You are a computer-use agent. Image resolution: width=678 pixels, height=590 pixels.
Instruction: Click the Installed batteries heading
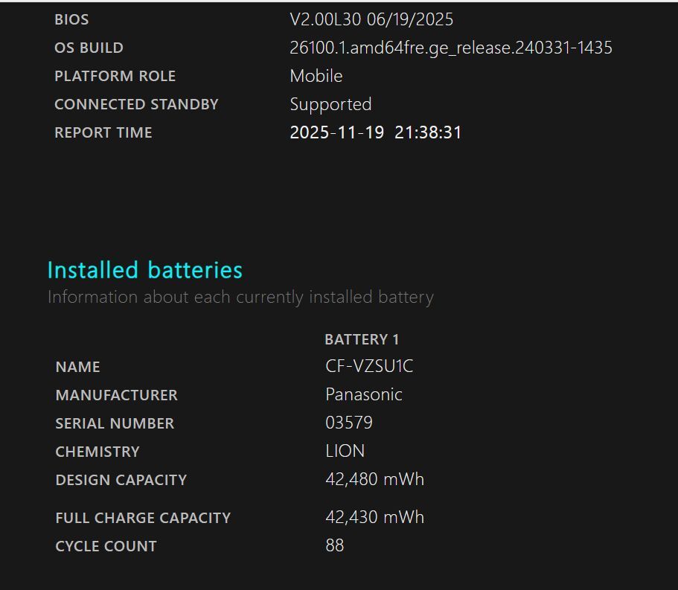[144, 270]
